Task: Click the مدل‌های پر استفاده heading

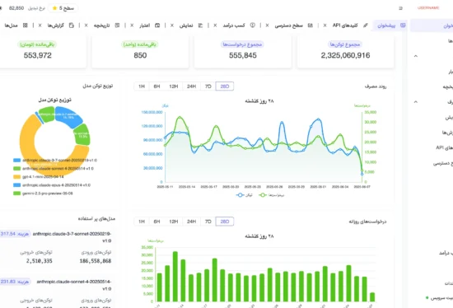Action: 96,219
